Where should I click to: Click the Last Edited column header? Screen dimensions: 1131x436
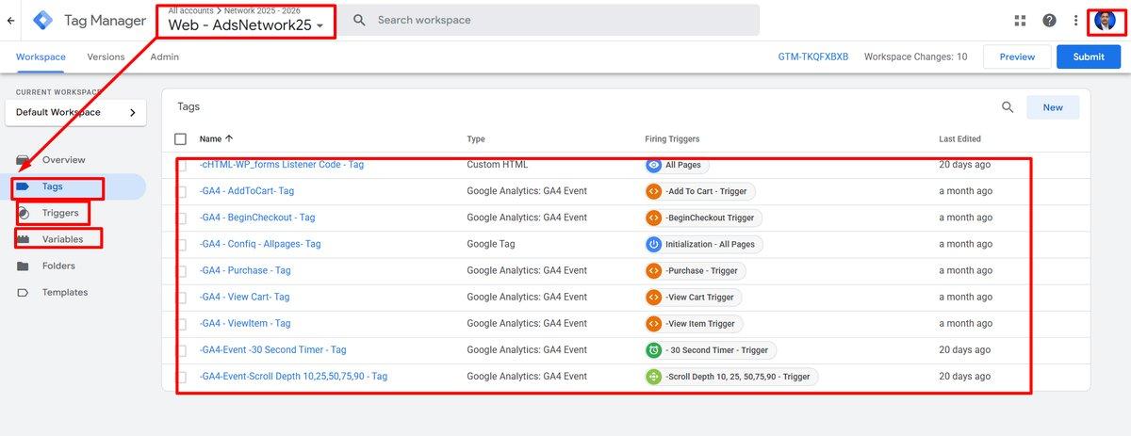(959, 139)
